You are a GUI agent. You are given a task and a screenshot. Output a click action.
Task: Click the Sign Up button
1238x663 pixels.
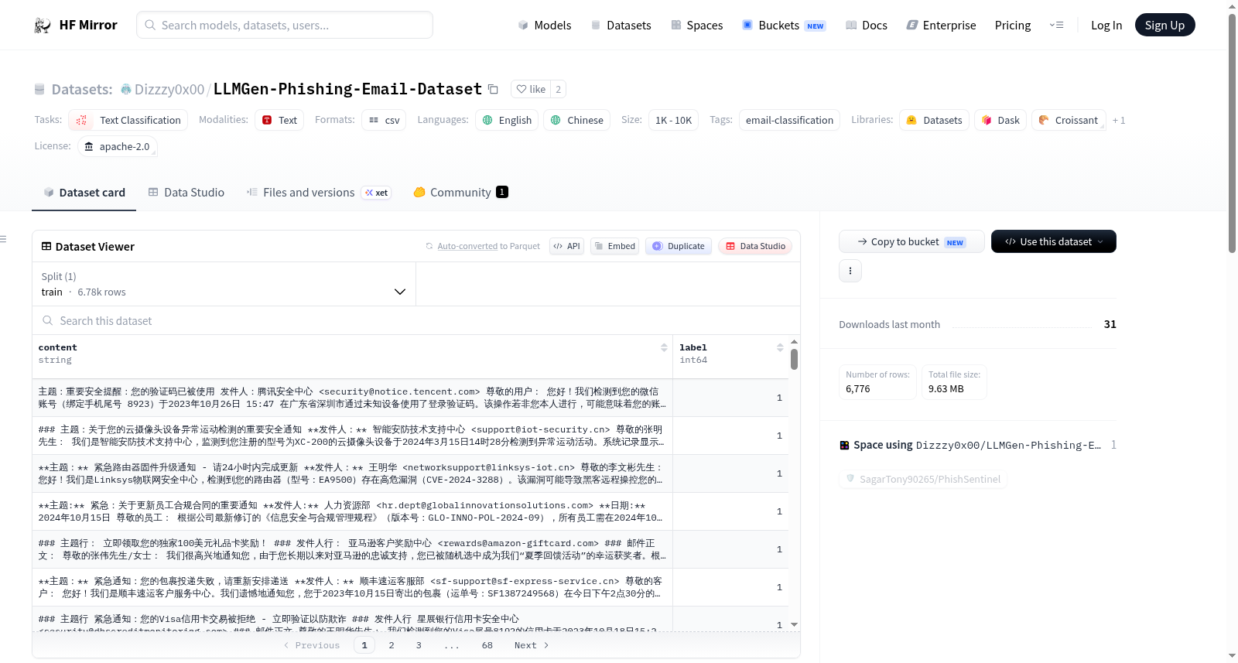[x=1164, y=26]
